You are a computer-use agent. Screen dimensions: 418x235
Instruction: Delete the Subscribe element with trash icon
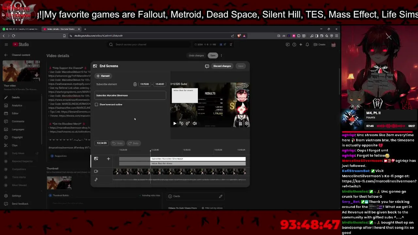click(135, 84)
